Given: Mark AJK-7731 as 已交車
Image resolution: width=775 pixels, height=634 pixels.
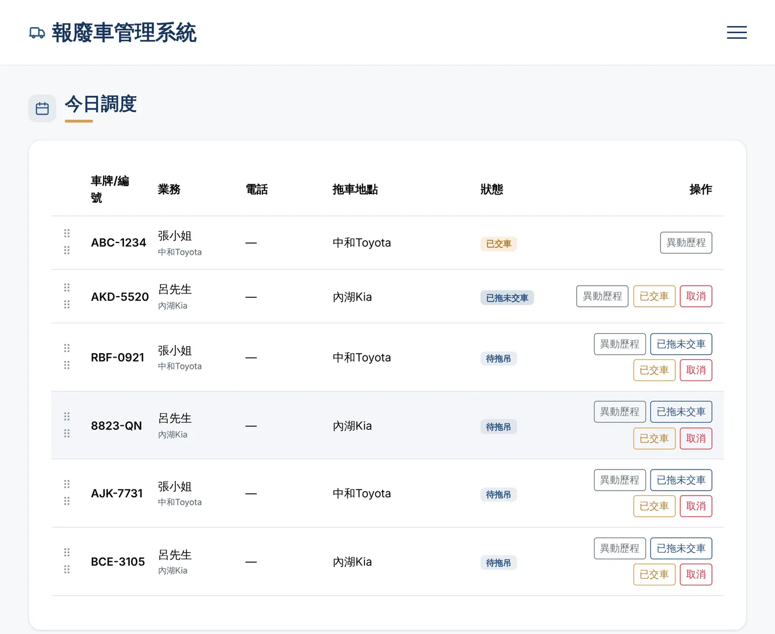Looking at the screenshot, I should [x=654, y=506].
